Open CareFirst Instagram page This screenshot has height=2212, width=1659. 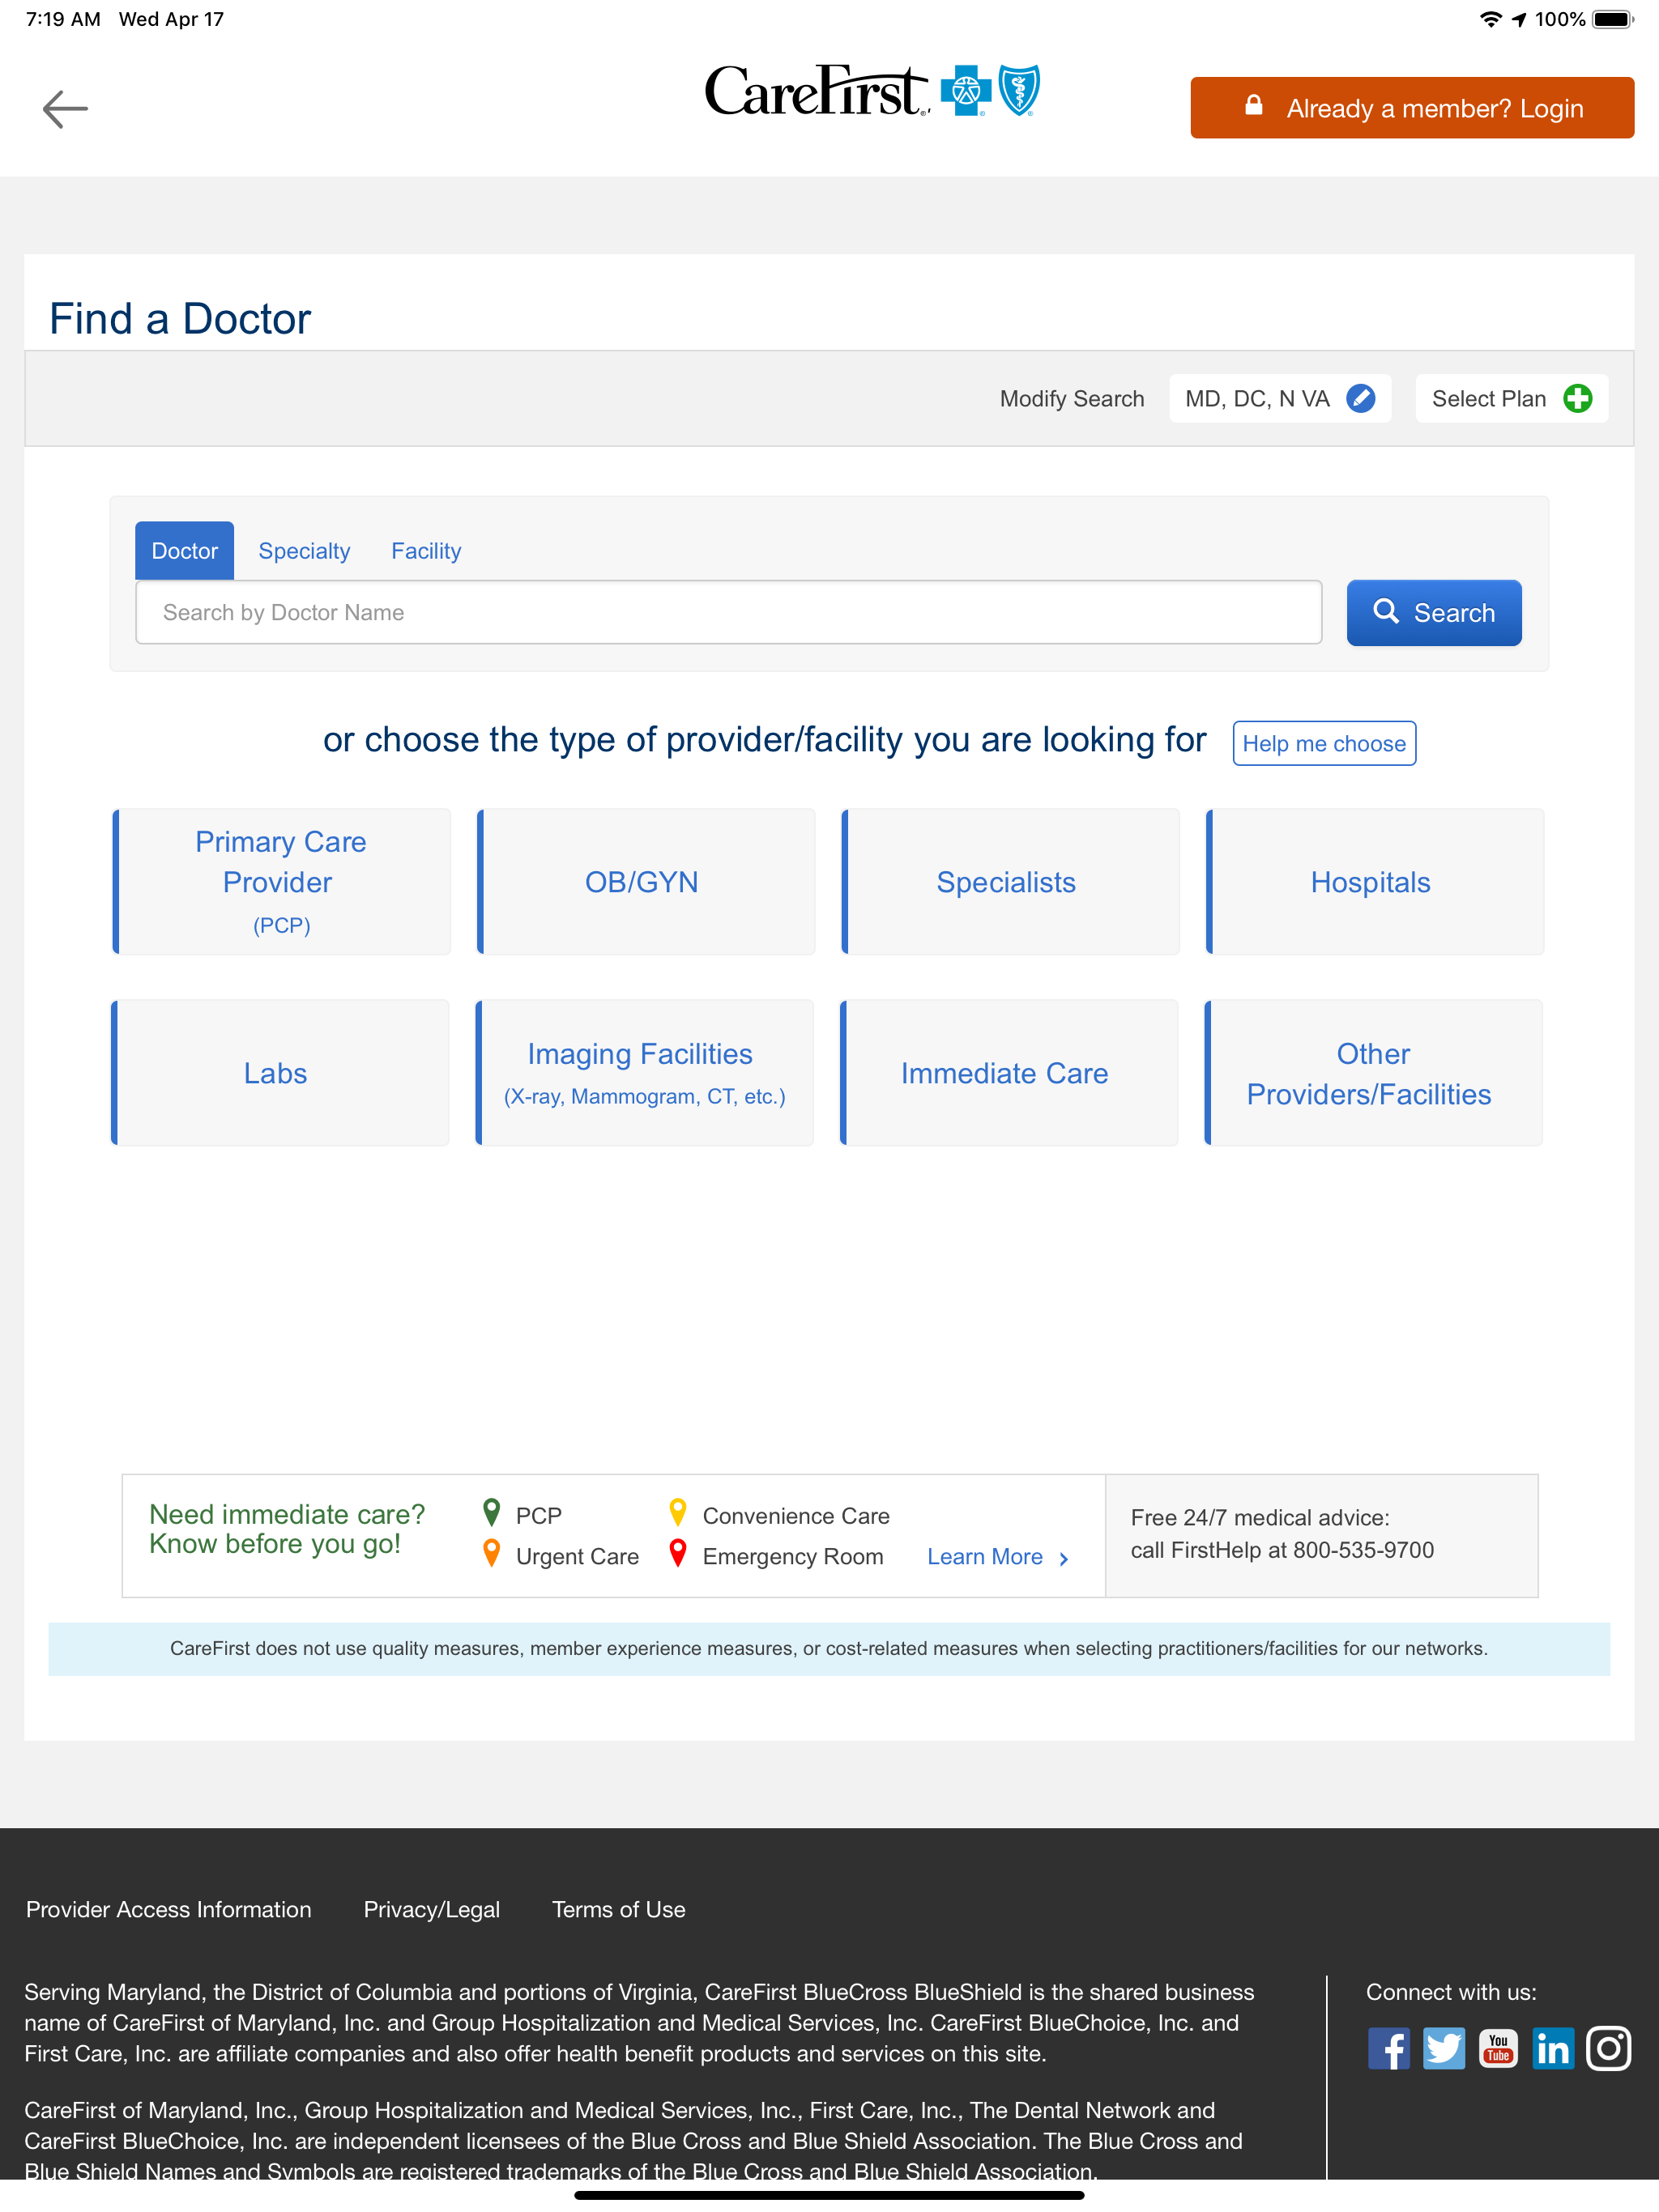(1609, 2049)
